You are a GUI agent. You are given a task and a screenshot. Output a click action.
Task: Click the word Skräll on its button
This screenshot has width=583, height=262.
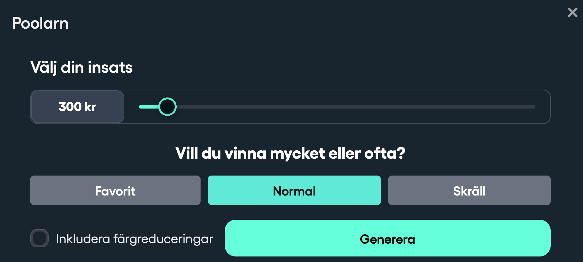[x=469, y=191]
